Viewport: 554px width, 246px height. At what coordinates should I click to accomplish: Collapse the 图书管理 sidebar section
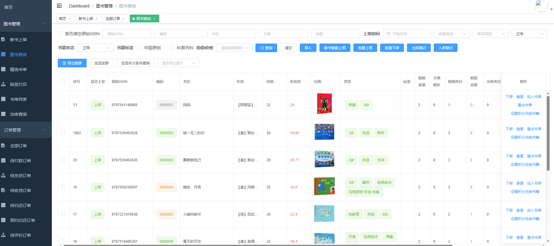pyautogui.click(x=26, y=24)
